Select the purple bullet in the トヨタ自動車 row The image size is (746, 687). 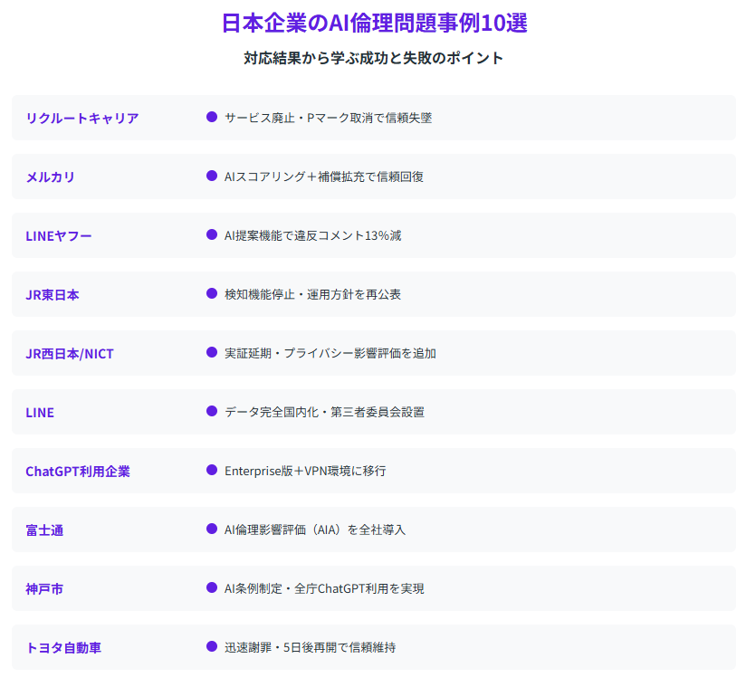pos(212,646)
